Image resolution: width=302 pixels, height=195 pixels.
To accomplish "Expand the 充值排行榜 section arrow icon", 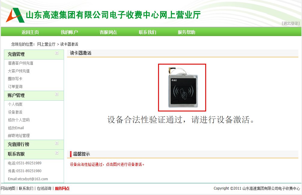I will (57, 143).
